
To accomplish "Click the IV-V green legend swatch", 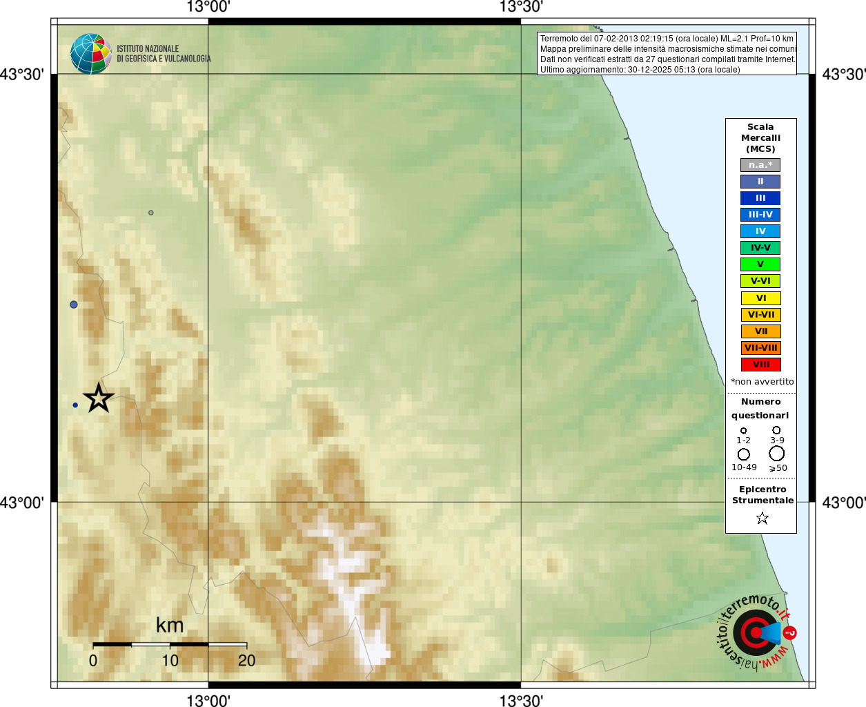I will 760,248.
